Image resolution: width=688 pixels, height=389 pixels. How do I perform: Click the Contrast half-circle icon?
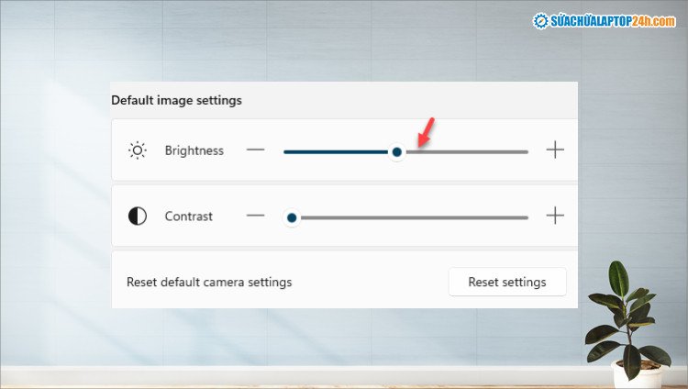point(138,216)
